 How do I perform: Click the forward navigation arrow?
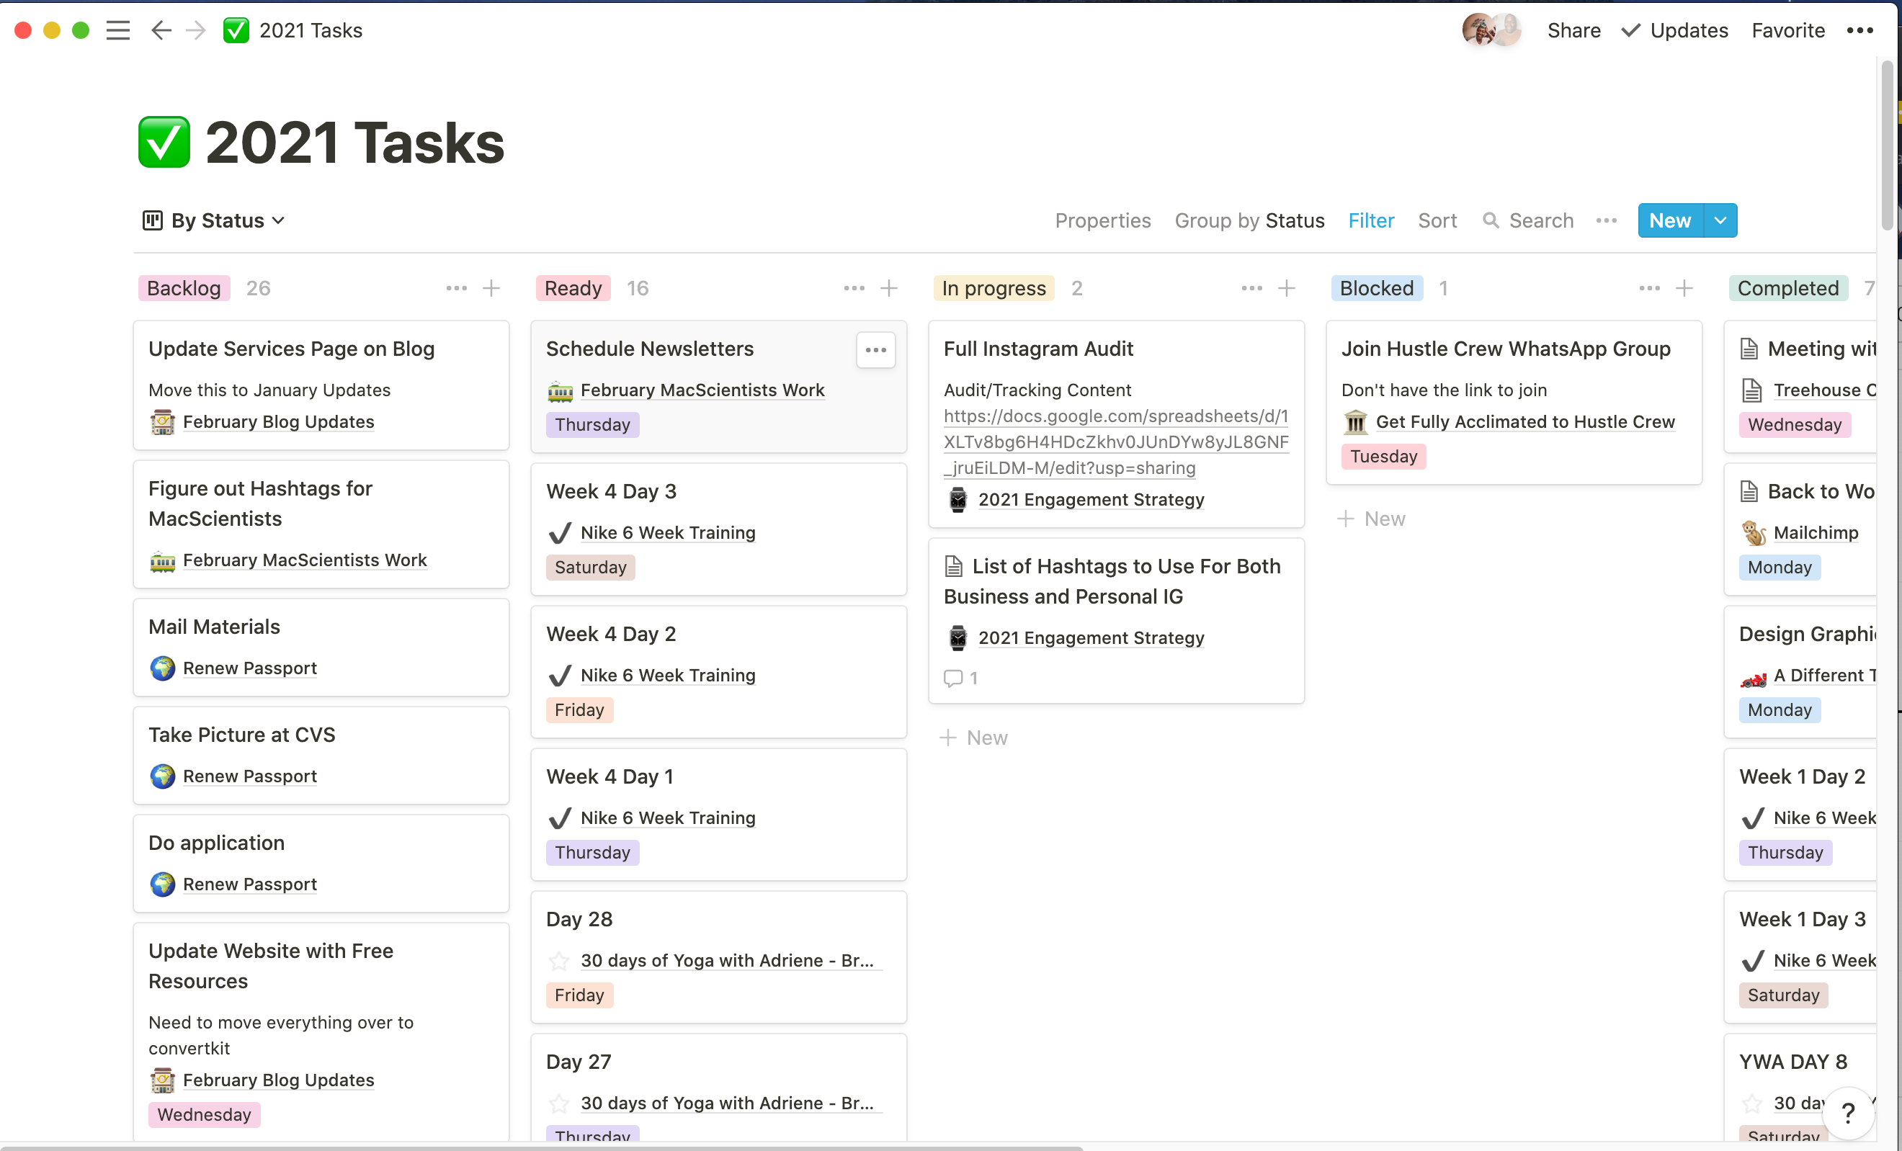[196, 30]
